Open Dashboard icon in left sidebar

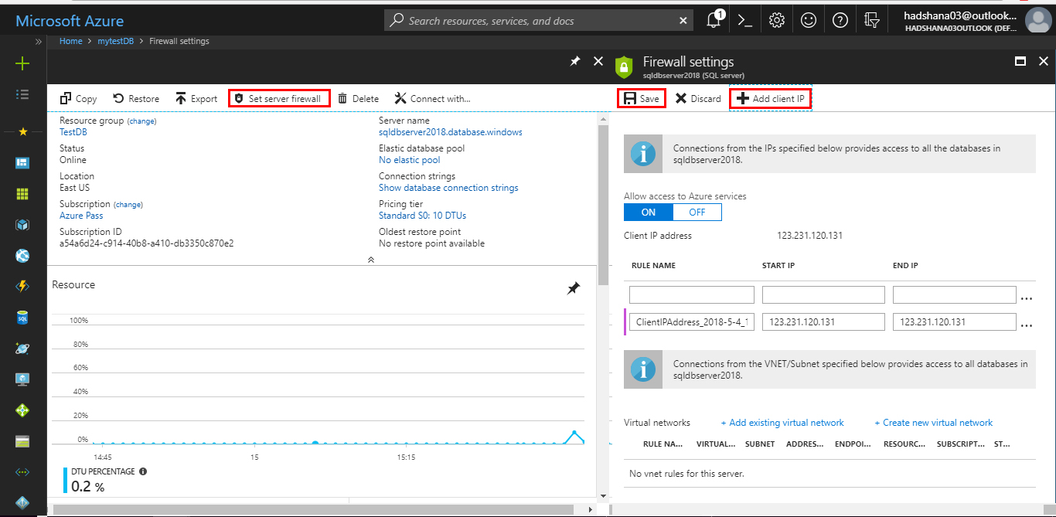[x=22, y=162]
